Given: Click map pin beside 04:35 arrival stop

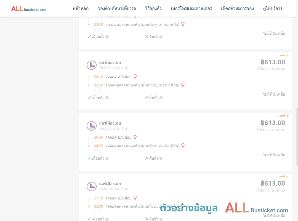Looking at the screenshot, I should tap(183, 146).
